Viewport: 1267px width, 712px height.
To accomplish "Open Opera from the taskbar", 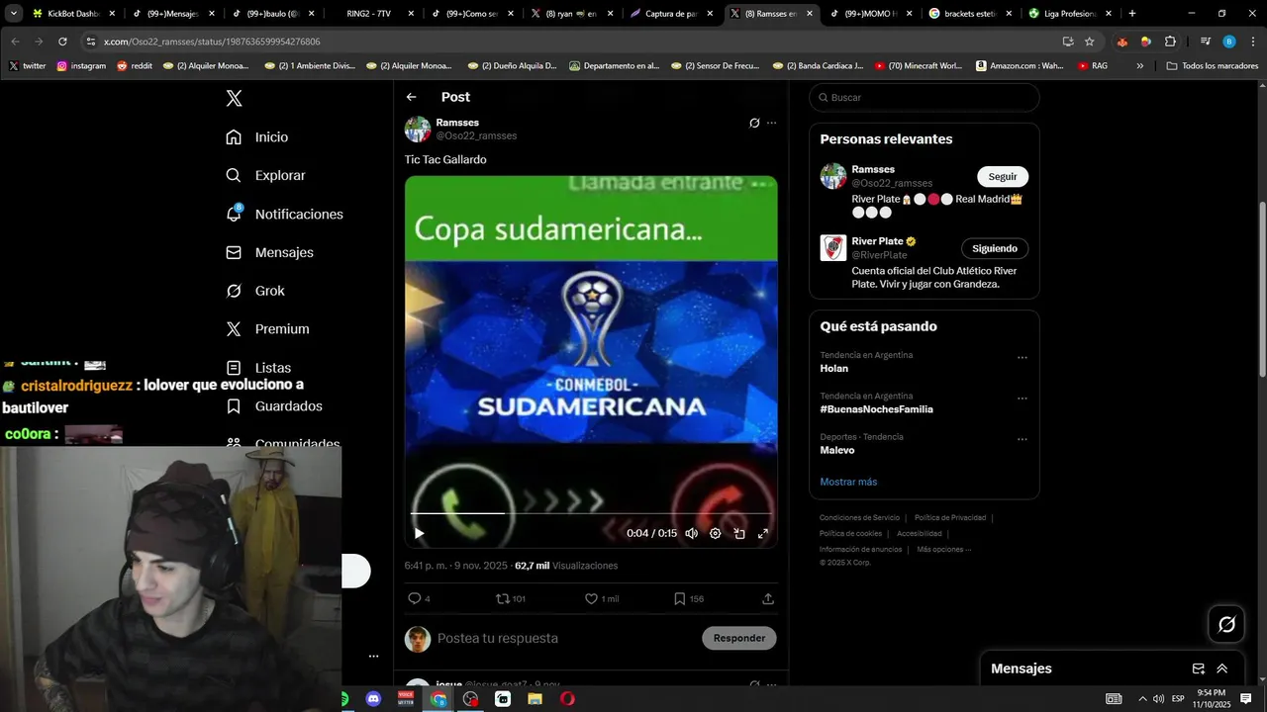I will pyautogui.click(x=567, y=699).
